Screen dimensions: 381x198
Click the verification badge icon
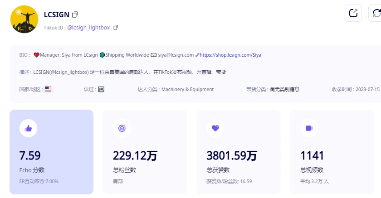click(x=101, y=89)
